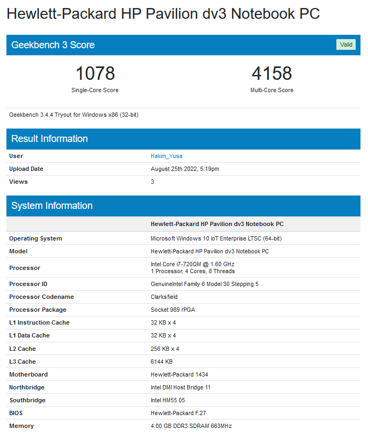Click the Processor Codename label
Viewport: 368px width, 436px height.
(41, 297)
